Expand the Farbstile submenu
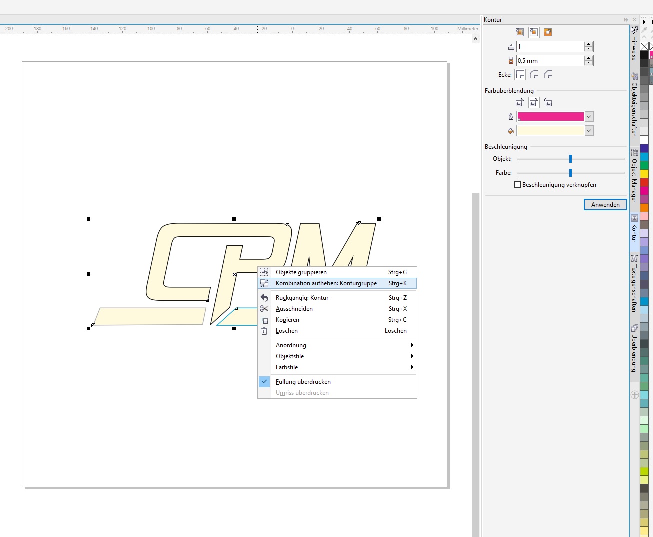This screenshot has width=653, height=537. coord(337,367)
